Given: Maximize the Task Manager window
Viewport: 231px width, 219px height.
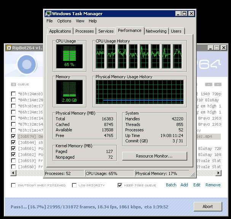Looking at the screenshot, I should pyautogui.click(x=184, y=14).
